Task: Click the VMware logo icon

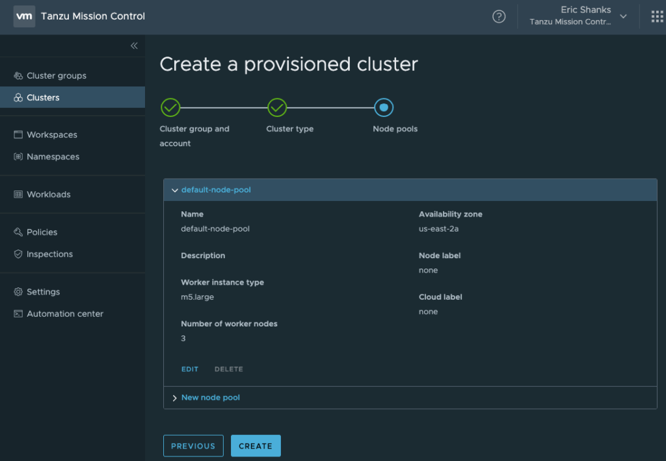Action: 24,16
